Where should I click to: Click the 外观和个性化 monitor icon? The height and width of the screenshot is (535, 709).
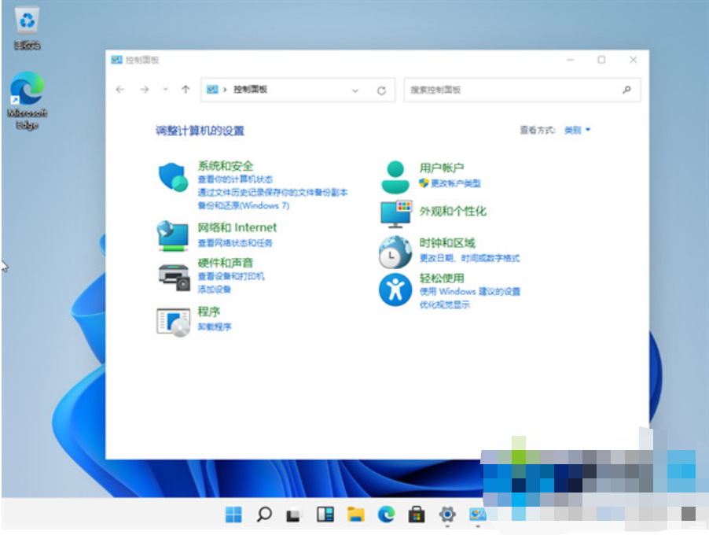[x=395, y=212]
